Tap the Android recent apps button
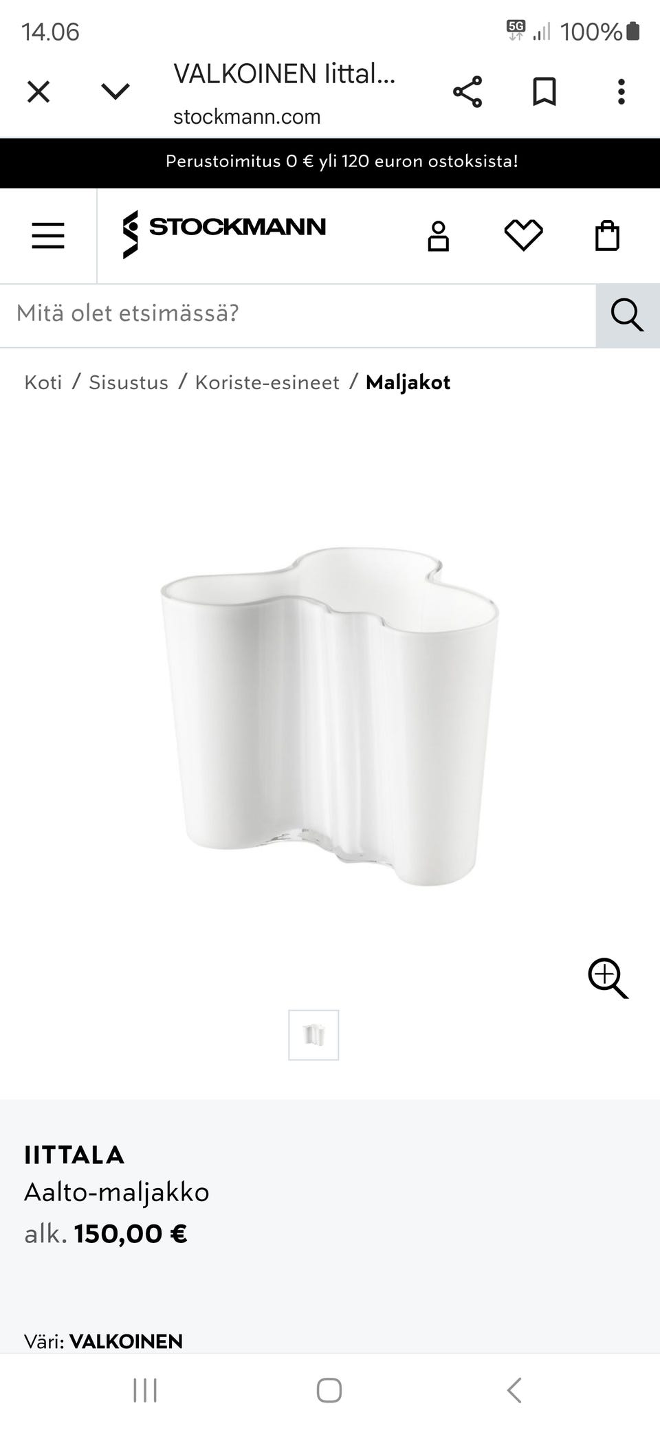The width and height of the screenshot is (660, 1430). pyautogui.click(x=145, y=1390)
